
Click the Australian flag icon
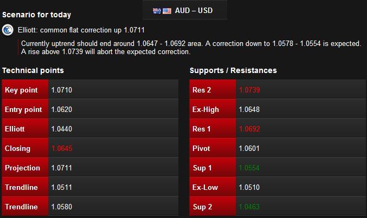click(157, 11)
